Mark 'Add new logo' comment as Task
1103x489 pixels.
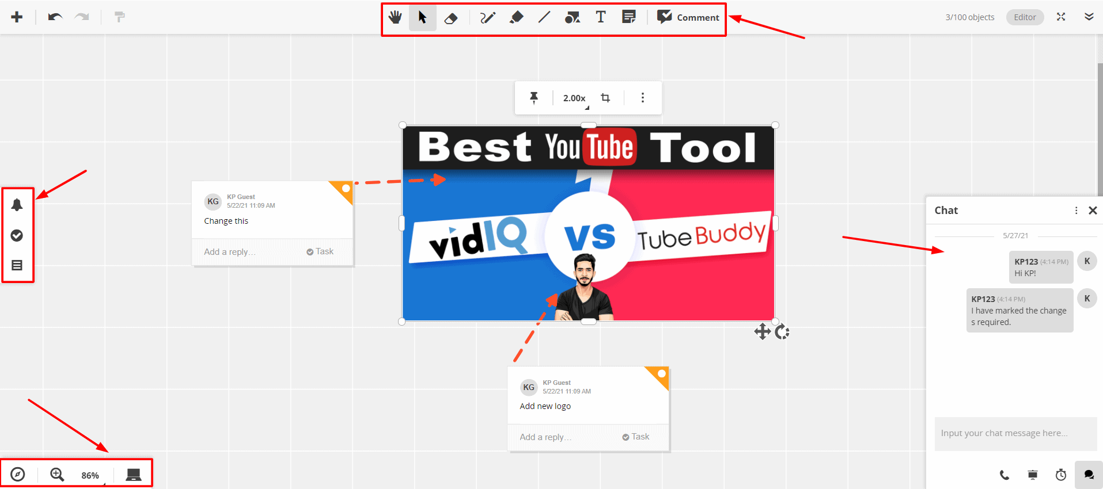point(636,437)
